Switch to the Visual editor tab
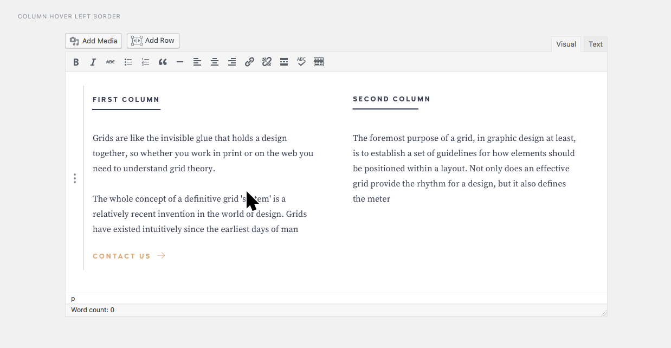This screenshot has width=671, height=348. click(x=566, y=44)
